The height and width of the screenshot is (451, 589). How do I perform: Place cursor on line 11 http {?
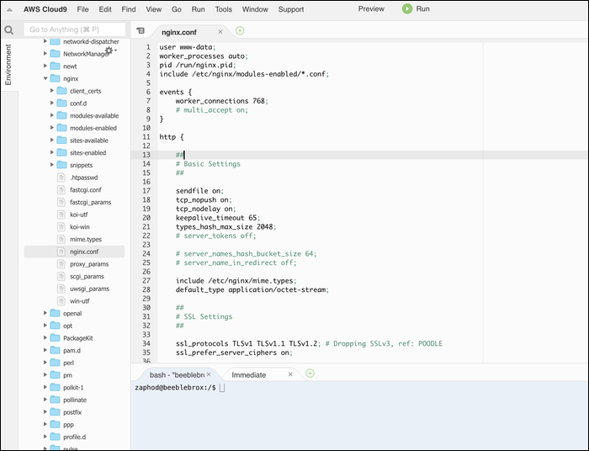pyautogui.click(x=172, y=137)
